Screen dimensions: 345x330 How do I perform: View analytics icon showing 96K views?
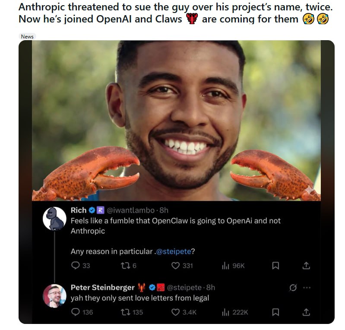(x=225, y=266)
